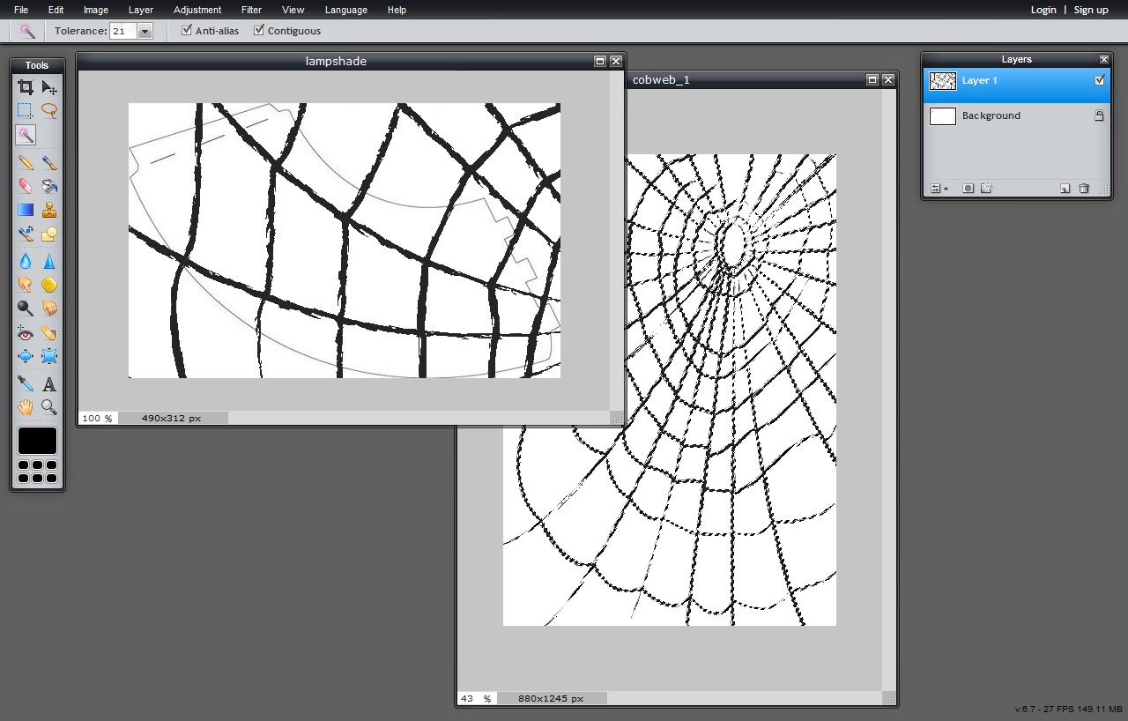Select the Clone stamp tool
The image size is (1128, 721).
(x=49, y=211)
